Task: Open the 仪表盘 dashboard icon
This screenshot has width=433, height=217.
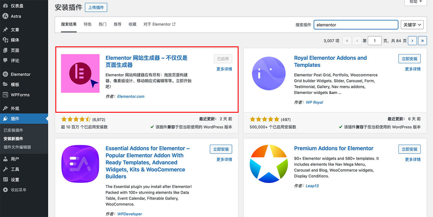Action: (x=5, y=6)
